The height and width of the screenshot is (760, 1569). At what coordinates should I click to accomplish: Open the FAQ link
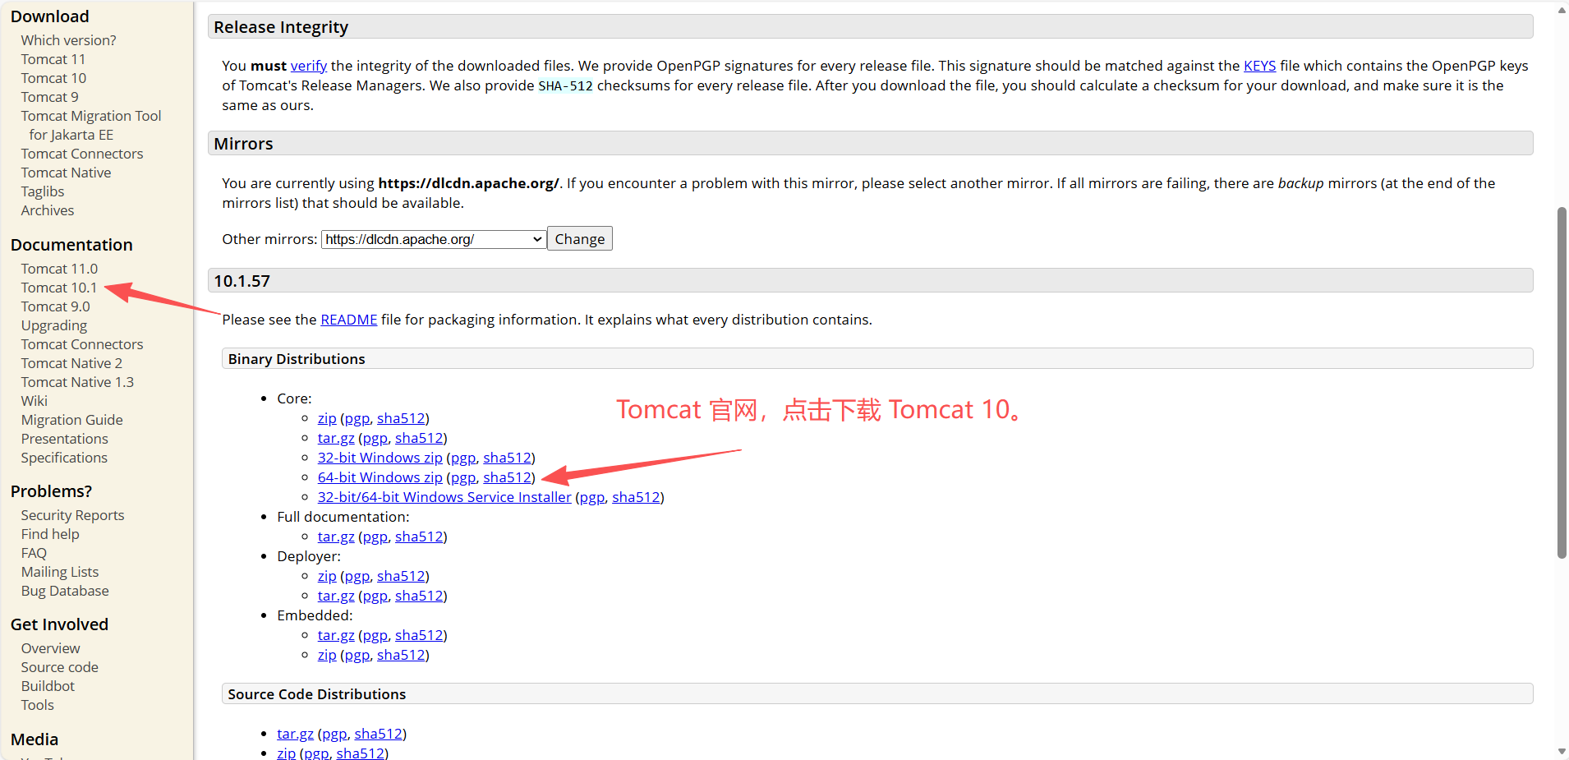point(34,553)
